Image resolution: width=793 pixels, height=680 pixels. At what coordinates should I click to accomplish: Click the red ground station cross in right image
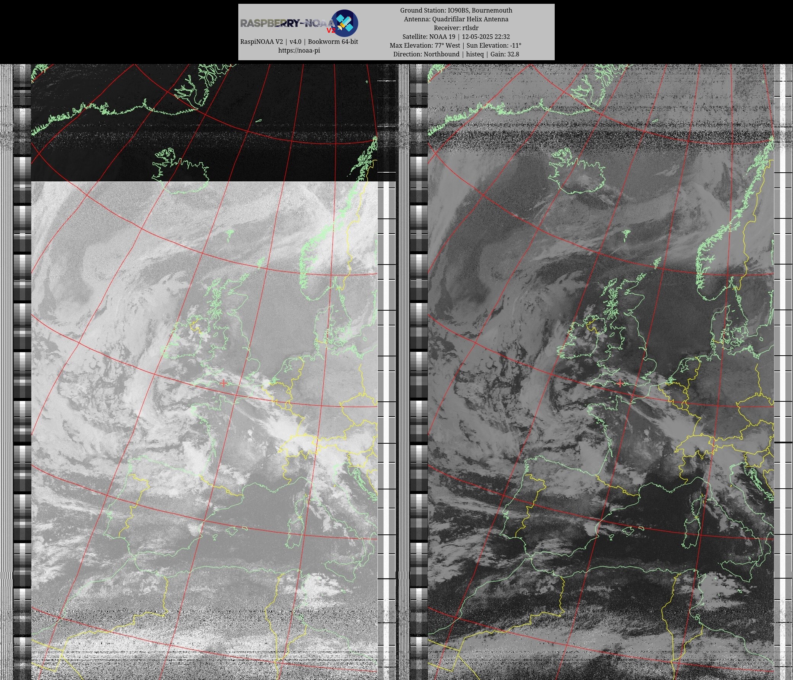(620, 383)
